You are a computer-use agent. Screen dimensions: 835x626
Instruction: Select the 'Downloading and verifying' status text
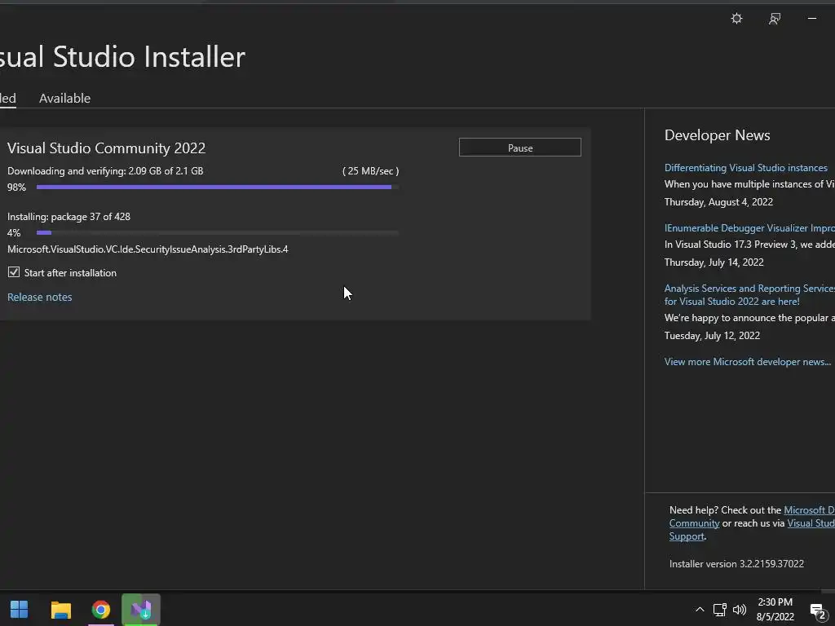point(105,171)
